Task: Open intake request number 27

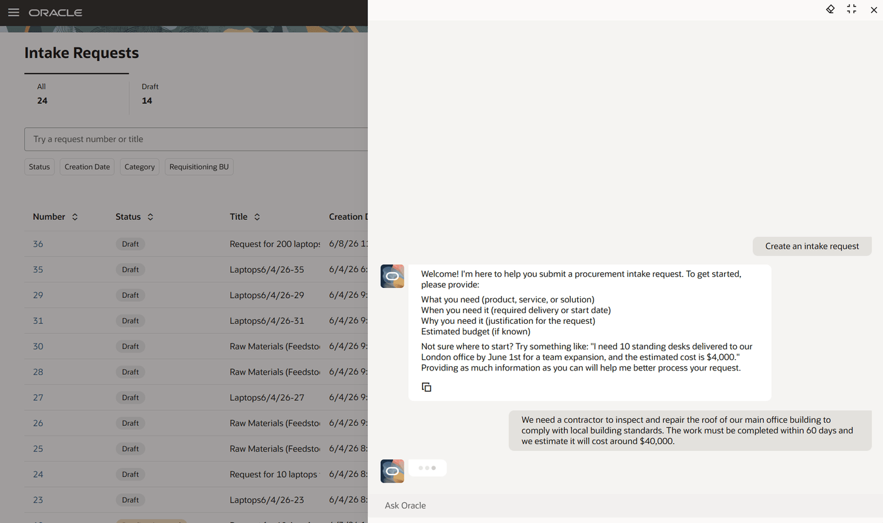Action: (38, 398)
